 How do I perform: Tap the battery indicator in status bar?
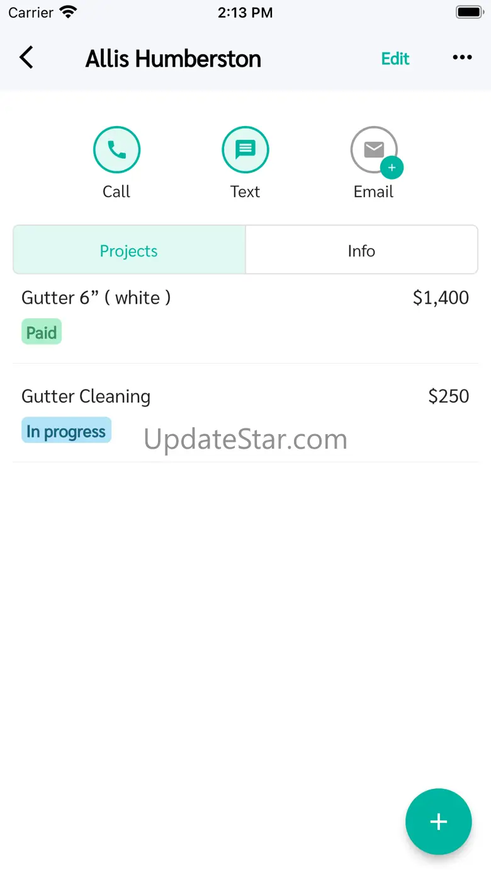[x=468, y=13]
